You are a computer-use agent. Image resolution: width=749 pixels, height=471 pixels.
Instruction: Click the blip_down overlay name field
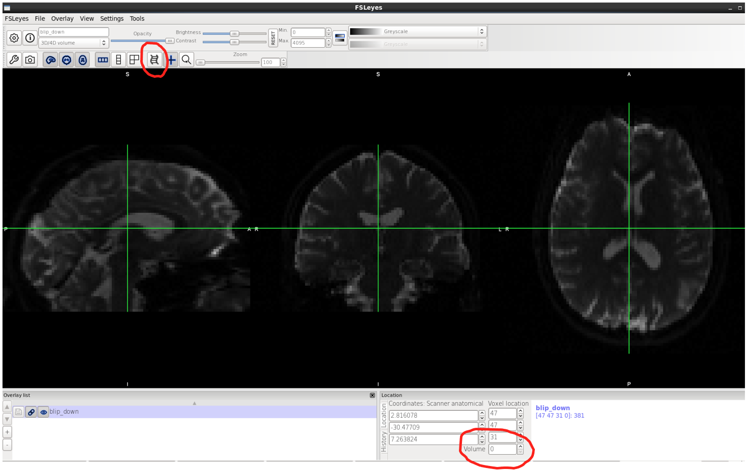tap(73, 32)
